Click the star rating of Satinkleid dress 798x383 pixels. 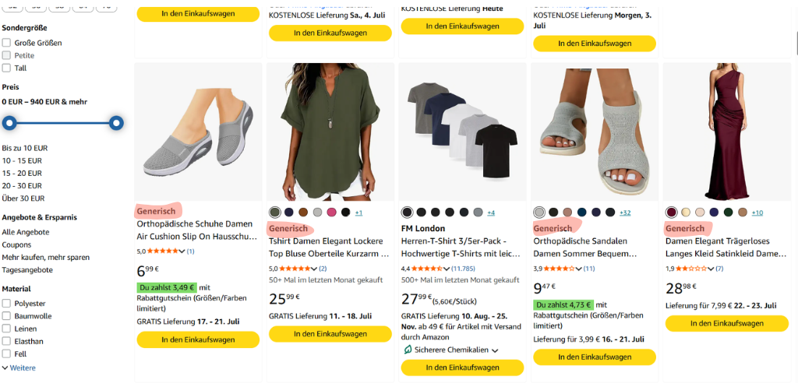click(x=692, y=268)
